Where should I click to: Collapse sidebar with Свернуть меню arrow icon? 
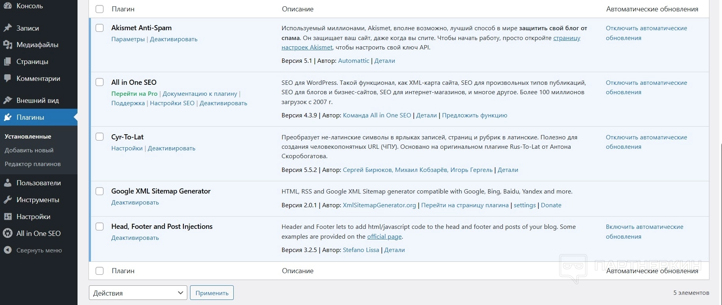(x=7, y=250)
